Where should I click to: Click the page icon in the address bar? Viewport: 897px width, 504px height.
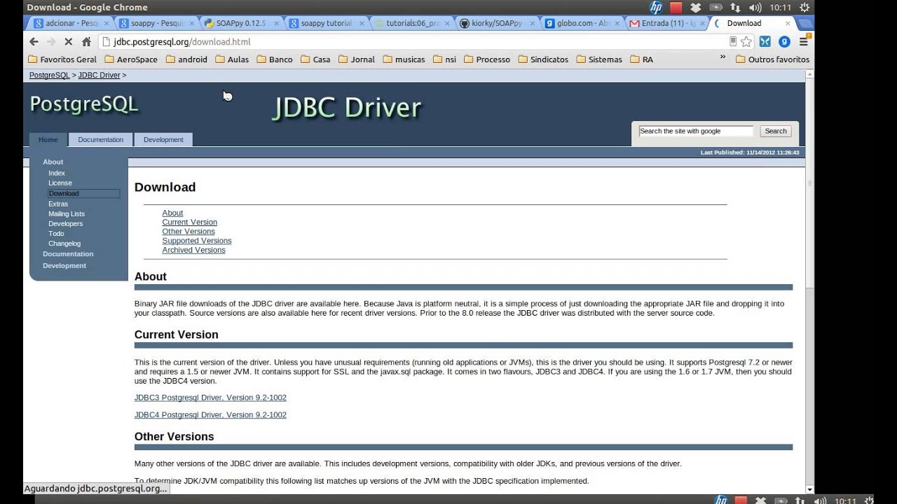tap(105, 42)
